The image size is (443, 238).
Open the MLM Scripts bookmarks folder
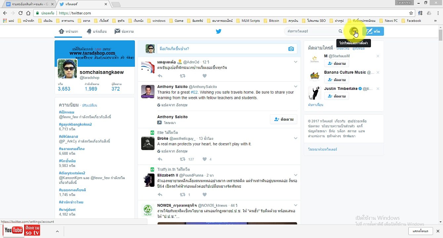coord(248,20)
